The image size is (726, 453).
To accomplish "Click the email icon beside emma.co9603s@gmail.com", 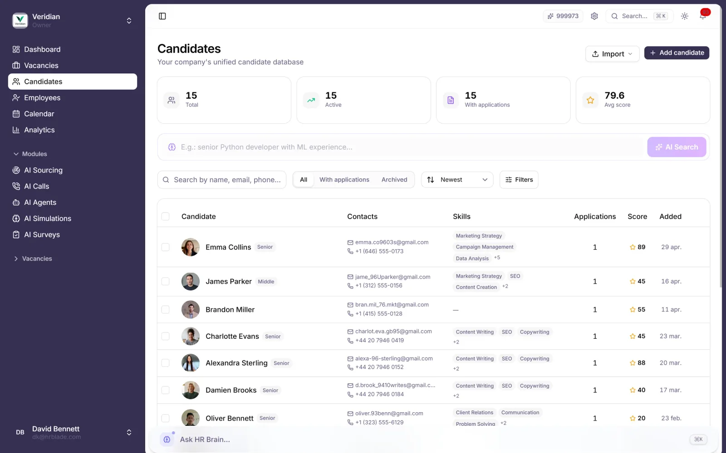I will click(350, 242).
